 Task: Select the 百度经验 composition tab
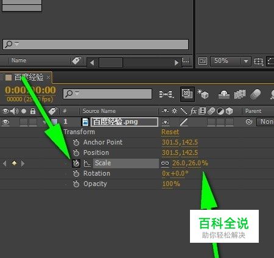coord(29,77)
